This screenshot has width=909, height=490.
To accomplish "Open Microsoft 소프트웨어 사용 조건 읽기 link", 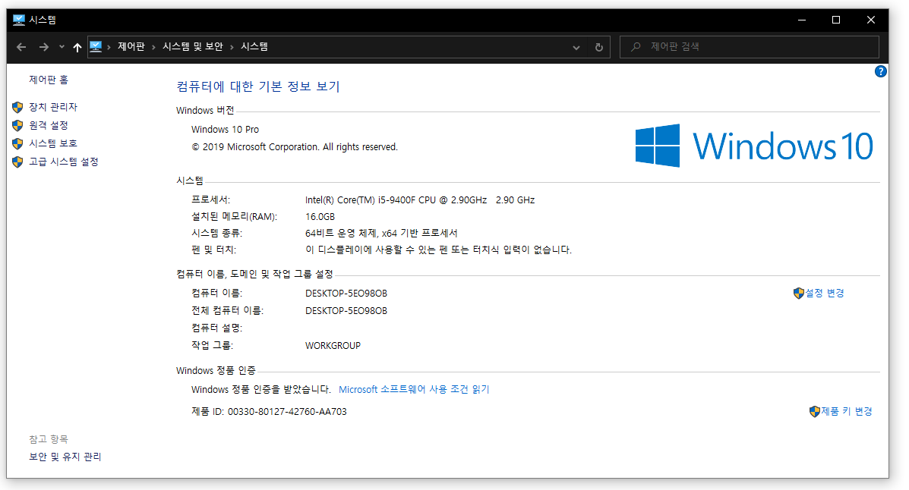I will pyautogui.click(x=414, y=389).
